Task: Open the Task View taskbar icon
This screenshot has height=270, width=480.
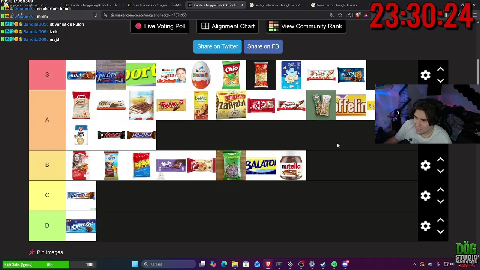Action: (202, 264)
